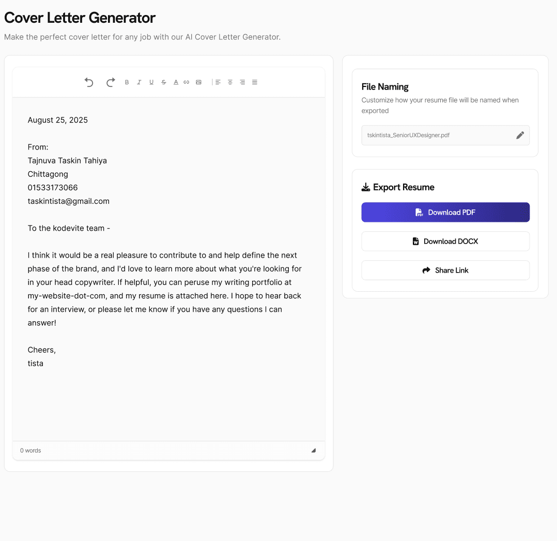Open the text color picker
The image size is (557, 541).
(x=176, y=82)
